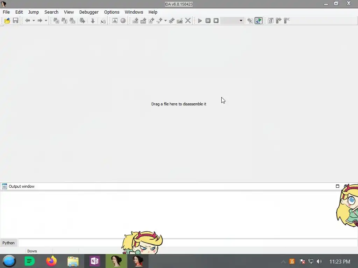
Task: Open the Search menu
Action: coord(51,12)
